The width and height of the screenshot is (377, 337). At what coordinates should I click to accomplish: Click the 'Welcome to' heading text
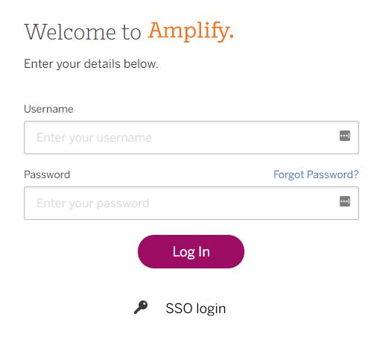coord(83,32)
